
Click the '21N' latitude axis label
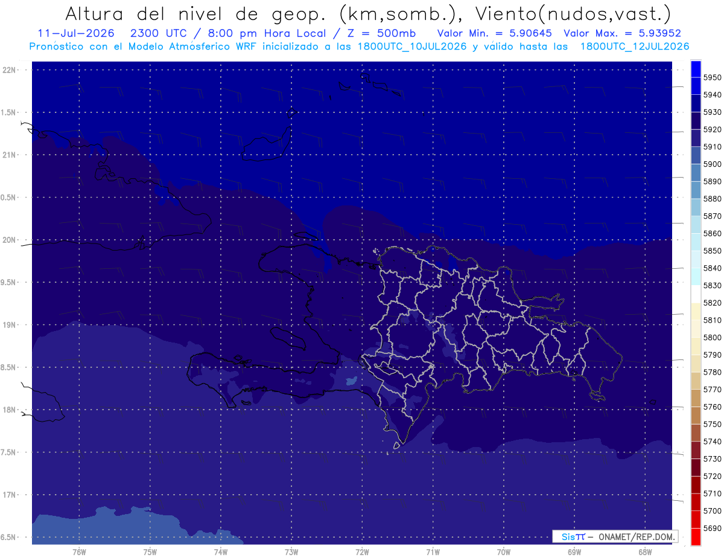click(x=10, y=155)
